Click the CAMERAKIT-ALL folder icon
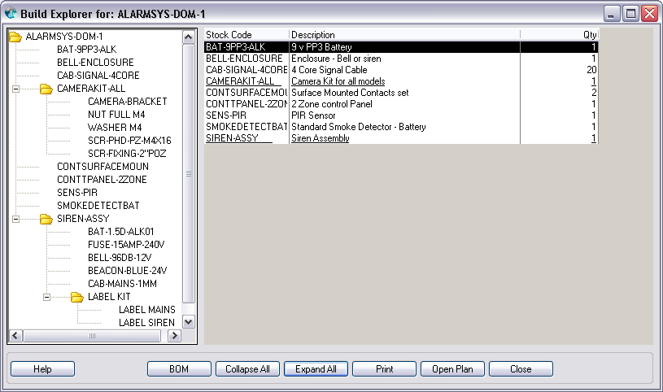Image resolution: width=663 pixels, height=392 pixels. 46,89
